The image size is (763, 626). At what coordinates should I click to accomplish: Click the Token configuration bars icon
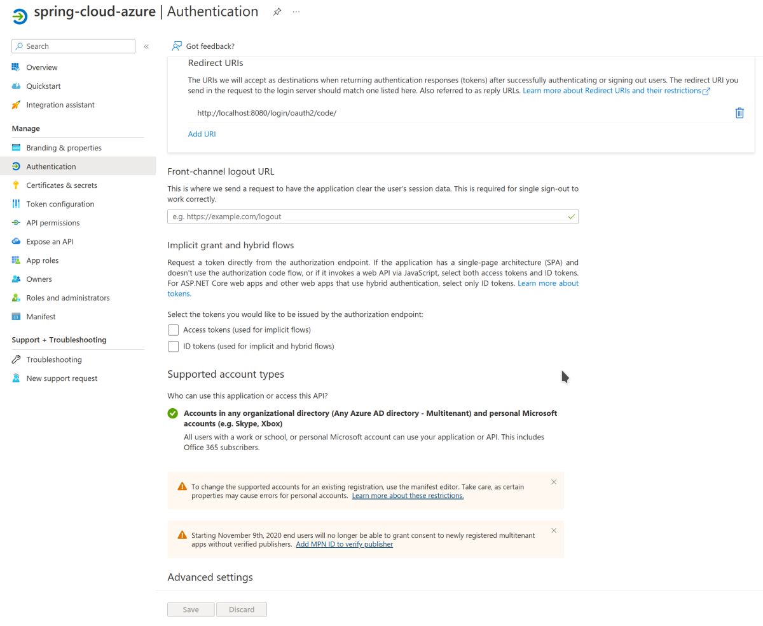coord(16,204)
